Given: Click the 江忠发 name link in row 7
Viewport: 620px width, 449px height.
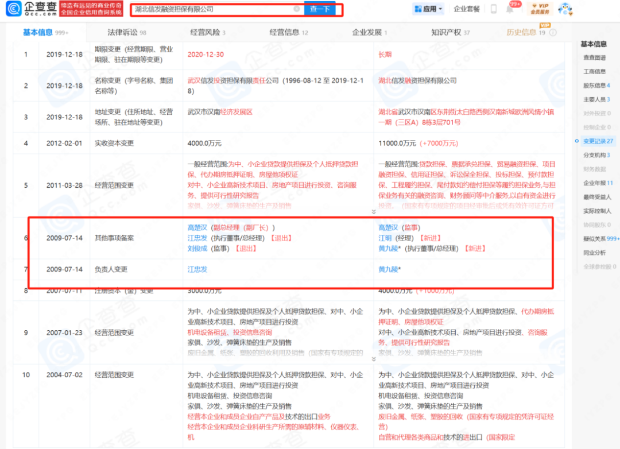Looking at the screenshot, I should tap(197, 269).
